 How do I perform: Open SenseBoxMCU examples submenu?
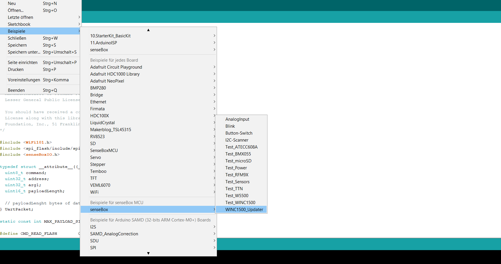pyautogui.click(x=148, y=151)
